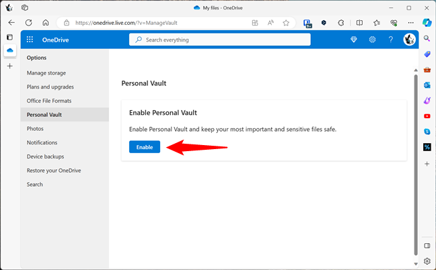
Task: Click the address bar URL
Action: 126,23
